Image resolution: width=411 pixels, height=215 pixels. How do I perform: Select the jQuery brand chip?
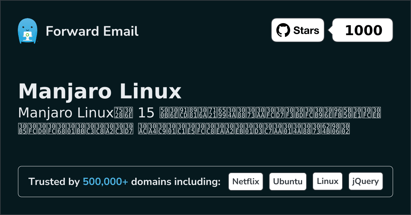point(365,181)
